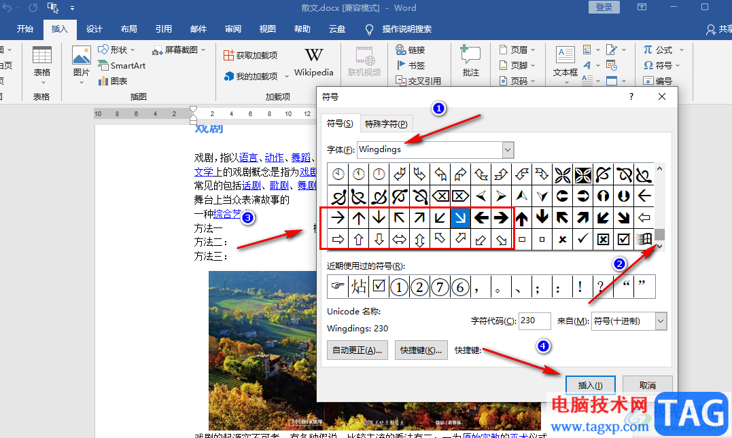Click the 字符代码 input field
This screenshot has height=438, width=732.
pyautogui.click(x=534, y=321)
